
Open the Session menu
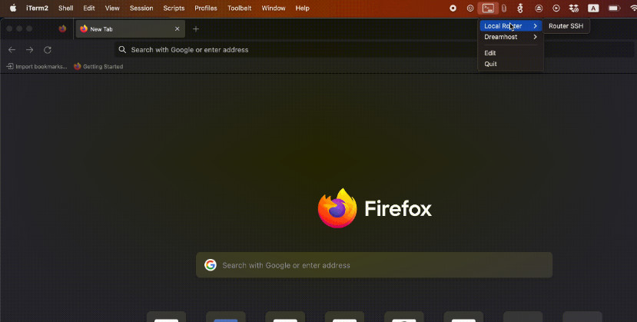[x=141, y=8]
